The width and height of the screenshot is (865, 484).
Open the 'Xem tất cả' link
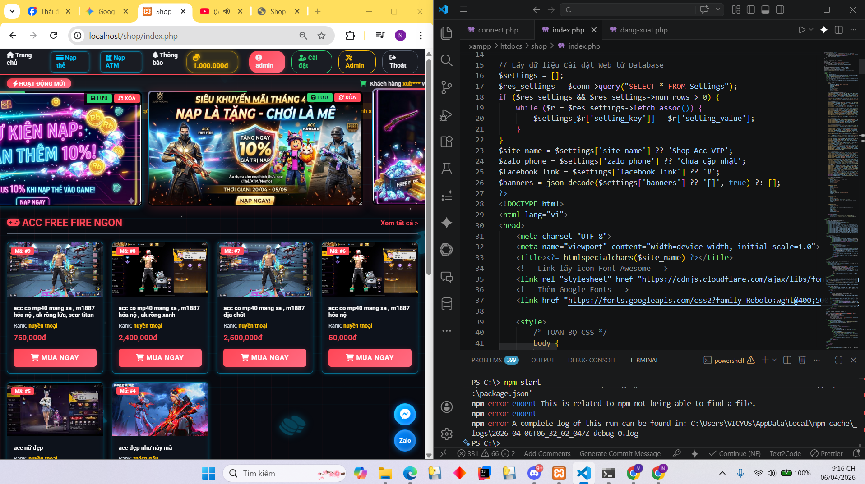399,223
